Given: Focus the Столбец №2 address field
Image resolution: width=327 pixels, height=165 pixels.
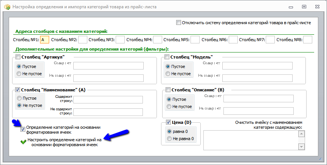Looking at the screenshot, I should (83, 40).
